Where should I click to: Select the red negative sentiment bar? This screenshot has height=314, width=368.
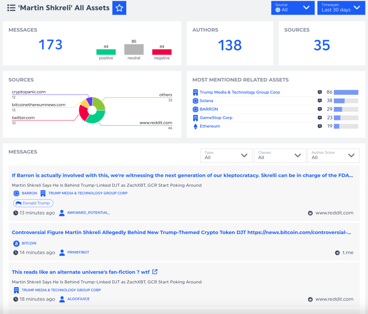162,52
